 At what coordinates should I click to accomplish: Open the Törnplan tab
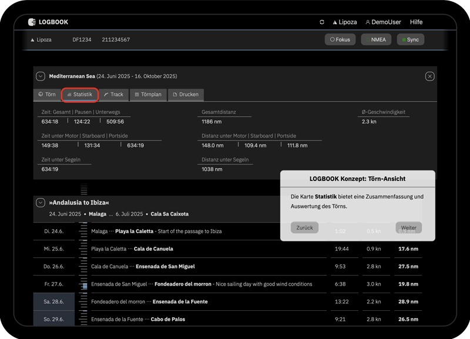tap(148, 95)
